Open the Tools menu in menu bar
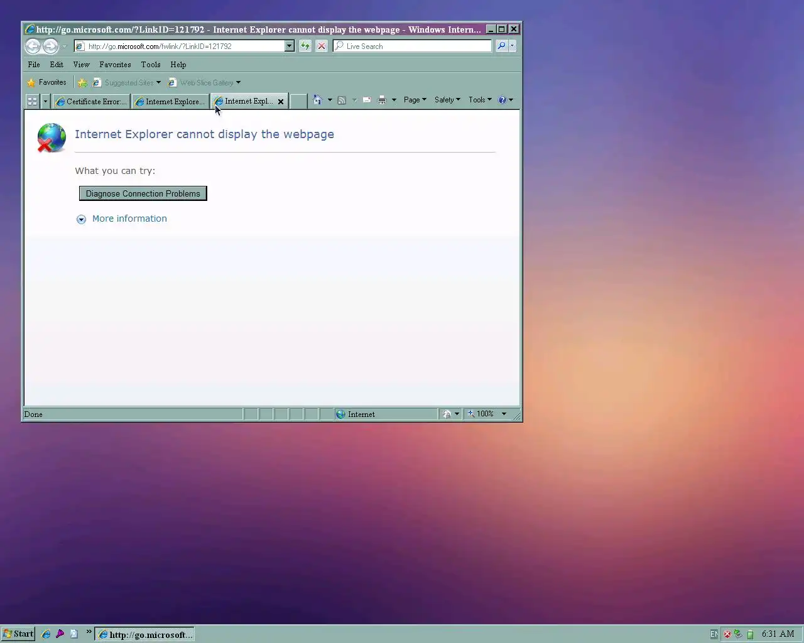Screen dimensions: 804x643 151,65
